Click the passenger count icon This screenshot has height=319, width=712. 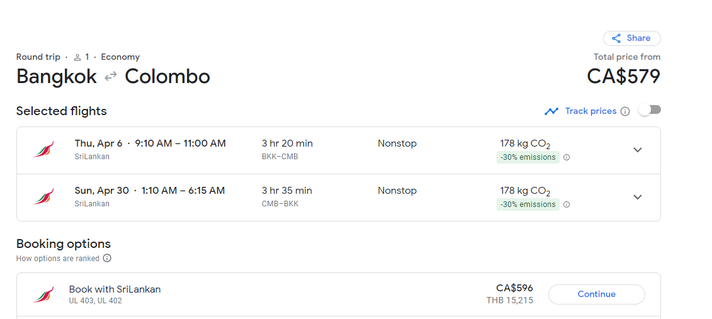(77, 57)
